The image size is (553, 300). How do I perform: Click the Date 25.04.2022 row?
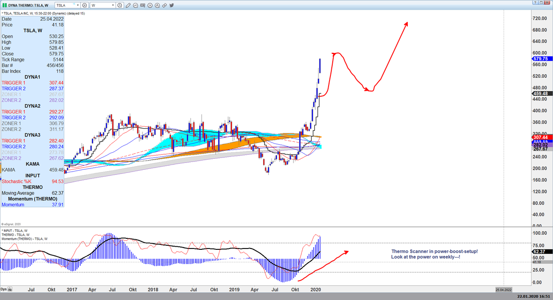point(32,19)
